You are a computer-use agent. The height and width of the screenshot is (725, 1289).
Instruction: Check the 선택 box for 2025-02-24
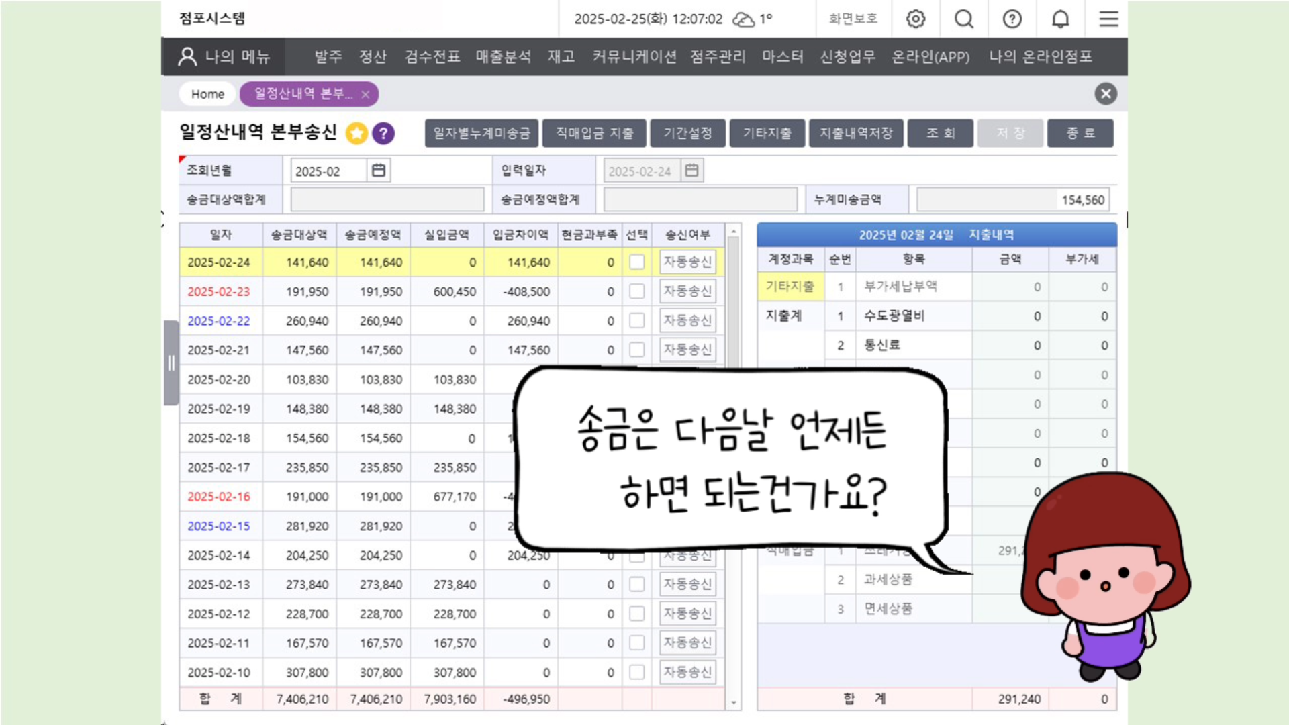click(x=636, y=262)
